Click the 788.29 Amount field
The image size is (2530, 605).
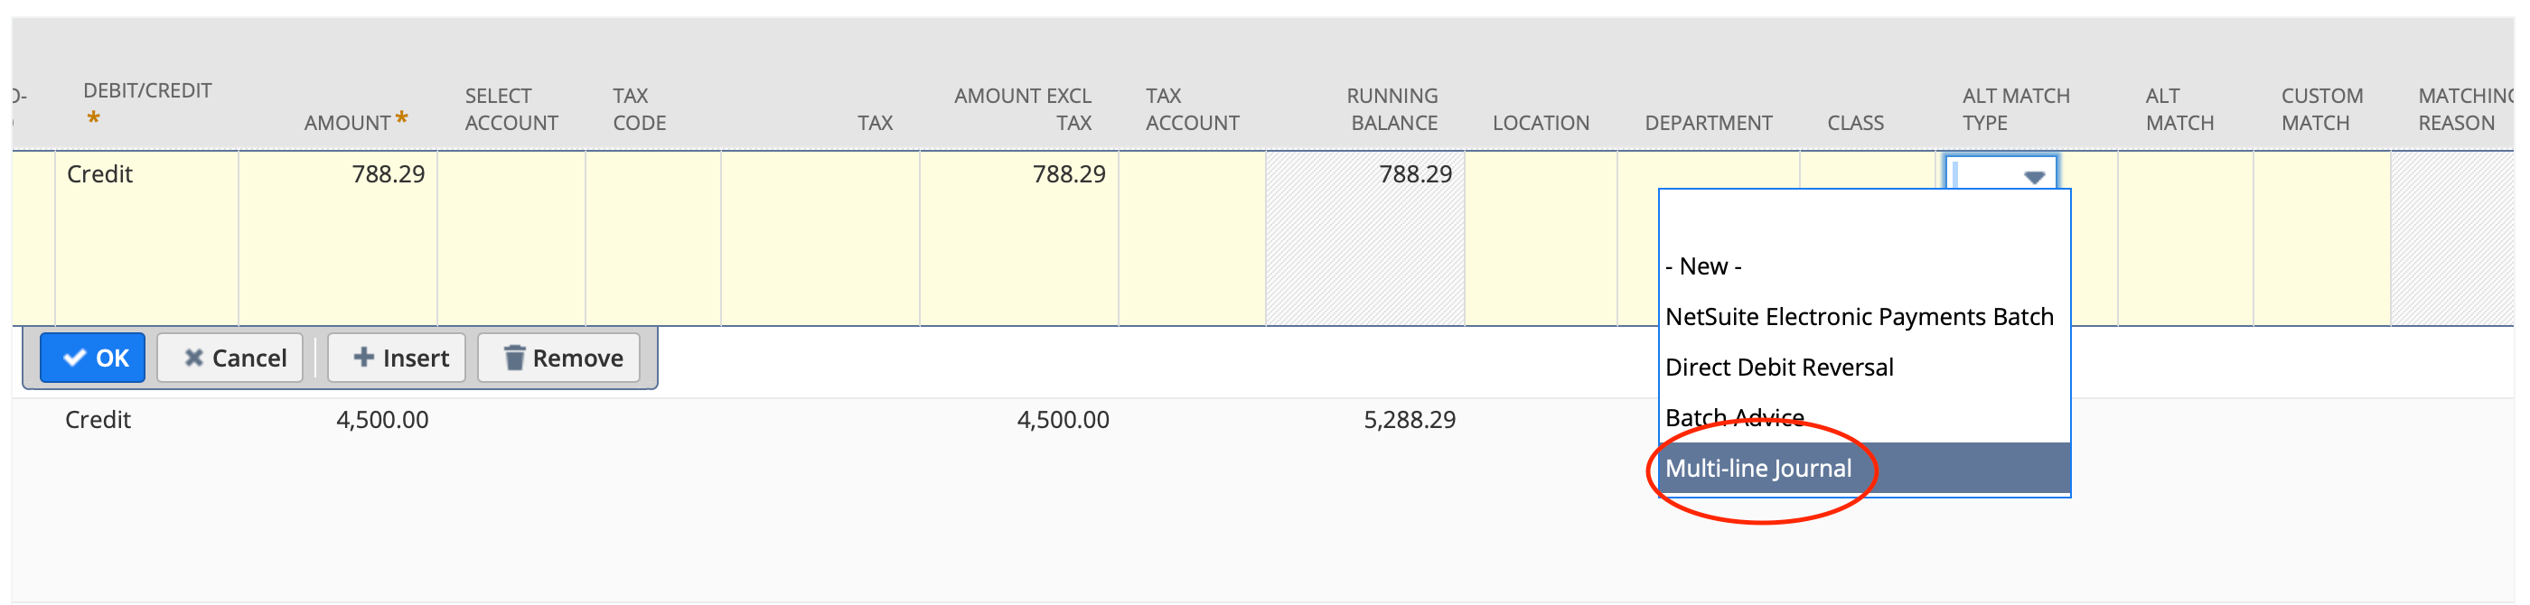[338, 237]
